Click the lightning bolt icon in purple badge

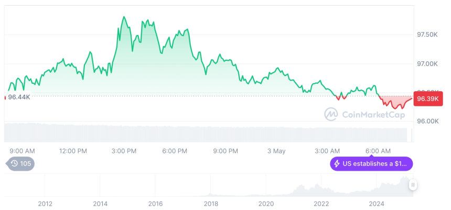(336, 164)
